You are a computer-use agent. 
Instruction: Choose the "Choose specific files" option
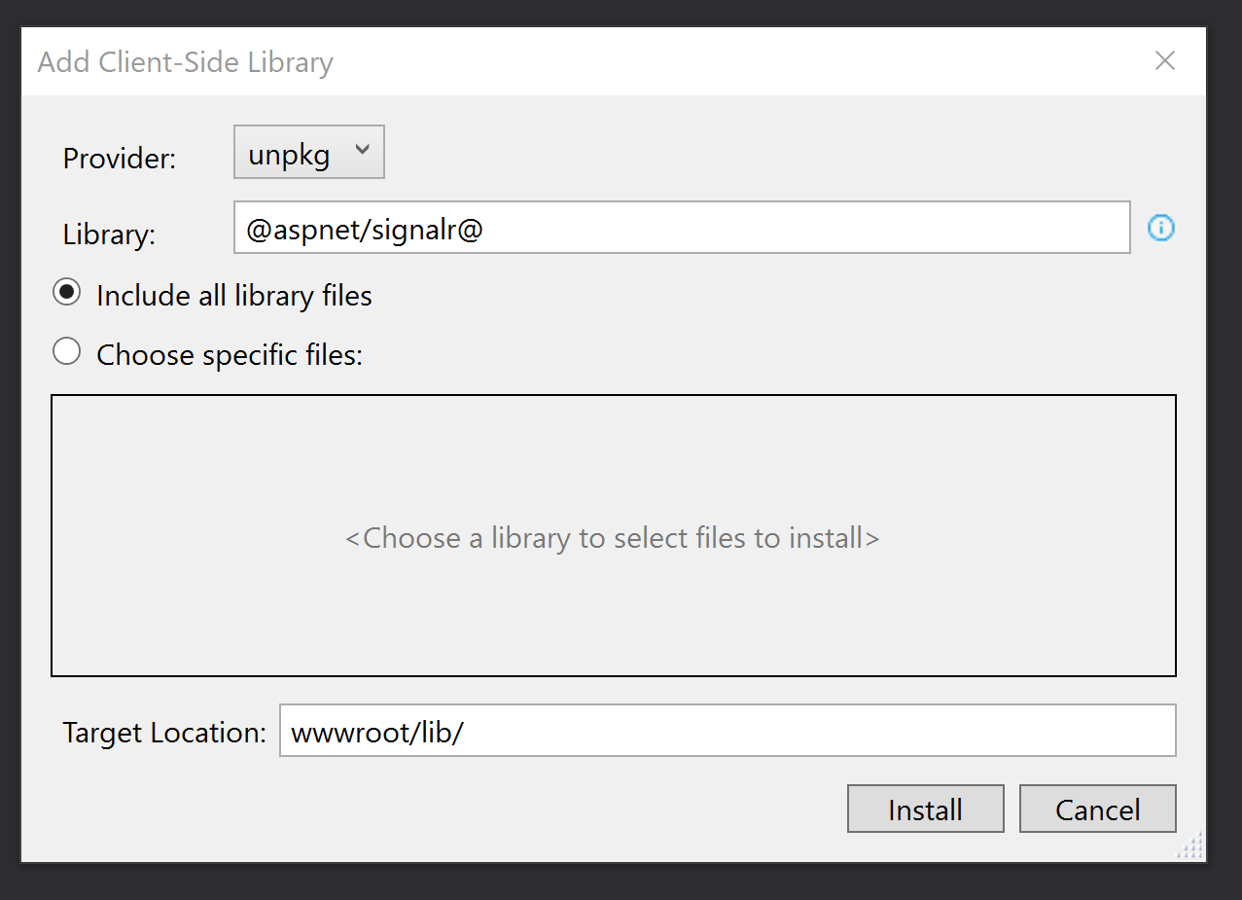tap(66, 351)
